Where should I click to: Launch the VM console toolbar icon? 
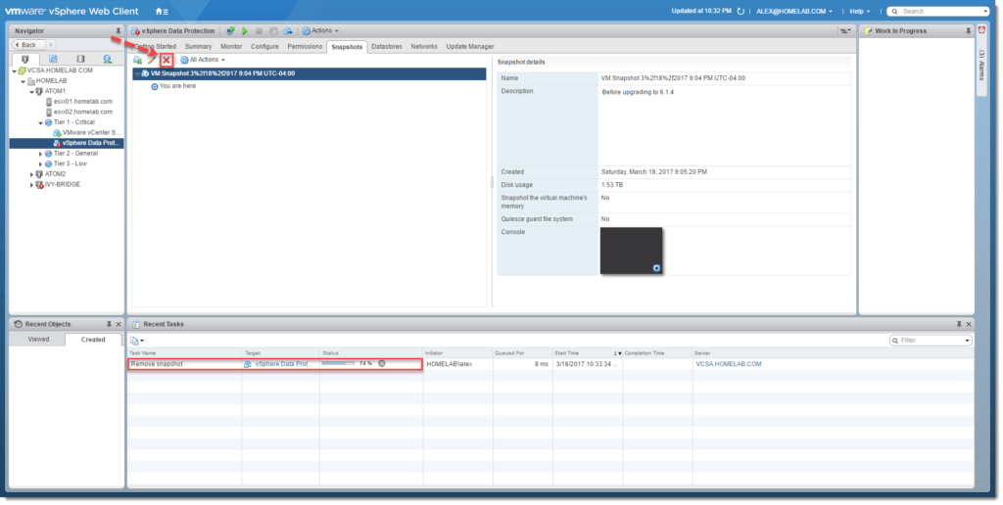[230, 30]
